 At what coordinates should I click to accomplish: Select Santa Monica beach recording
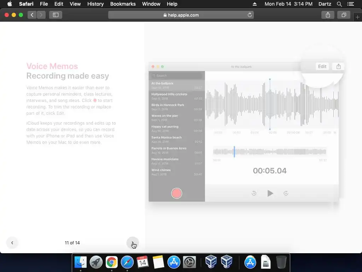coord(177,140)
